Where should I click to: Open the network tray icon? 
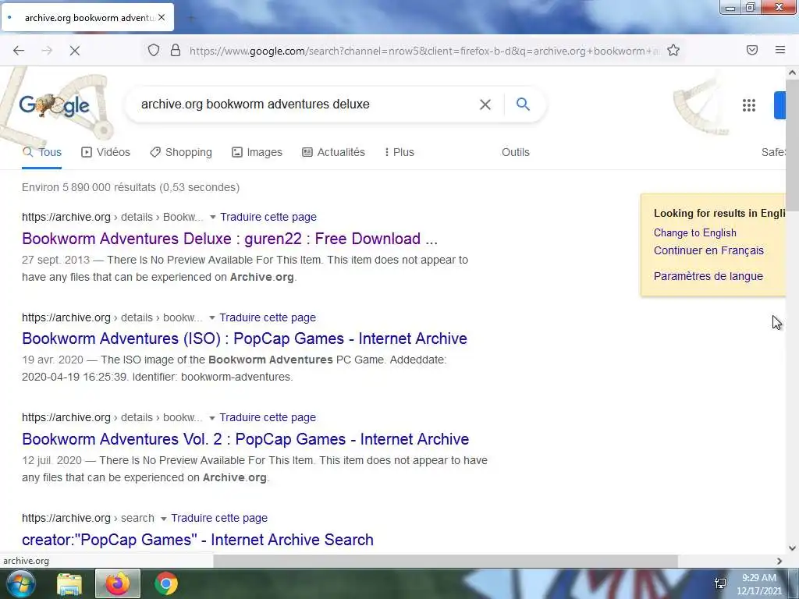coord(720,583)
